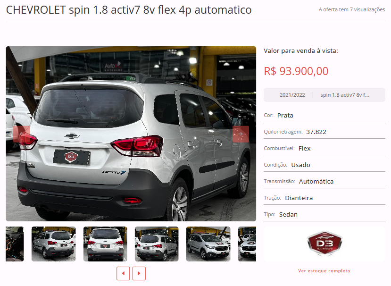Click the main Chevrolet Spin photo

pos(131,134)
